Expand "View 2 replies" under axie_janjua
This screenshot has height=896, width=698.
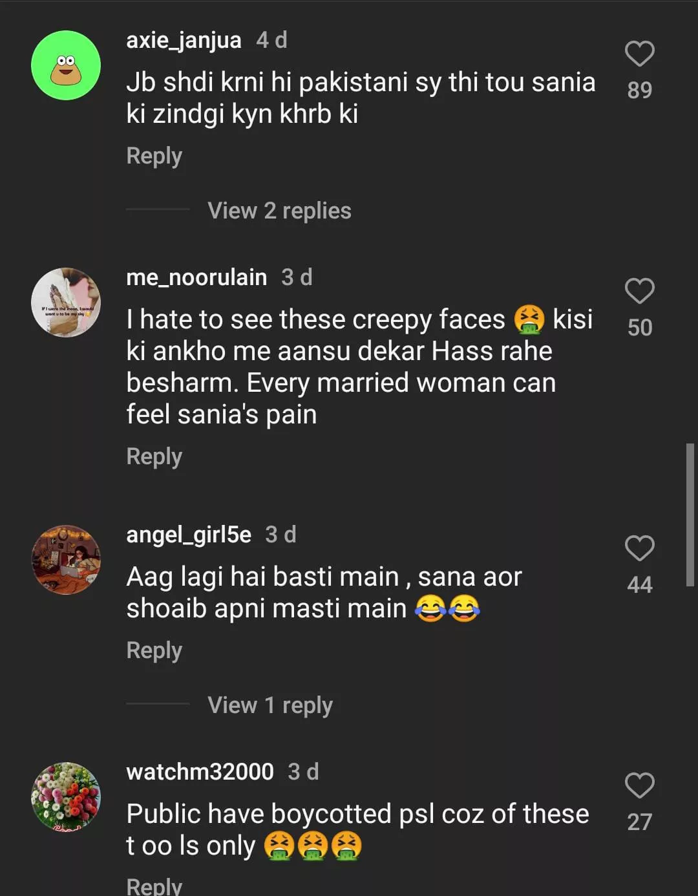pos(279,211)
